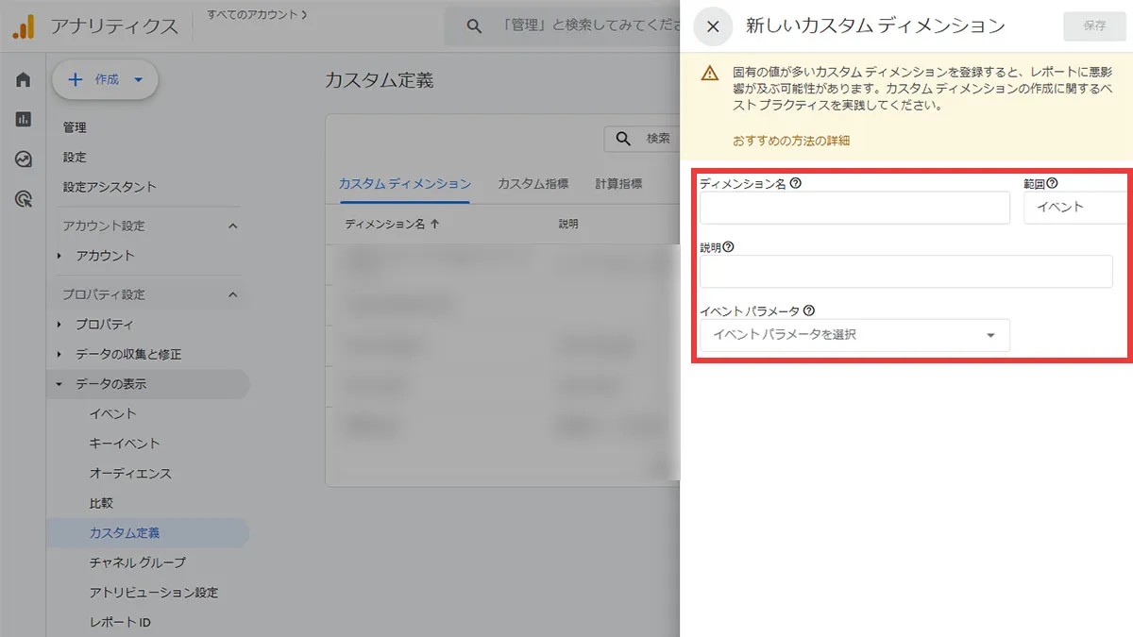Open Explore icon in left rail
This screenshot has width=1133, height=637.
[x=24, y=159]
